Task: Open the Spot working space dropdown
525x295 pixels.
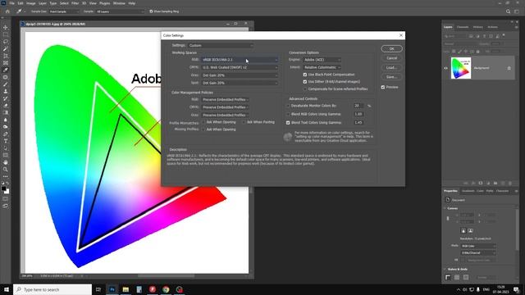Action: click(x=240, y=83)
